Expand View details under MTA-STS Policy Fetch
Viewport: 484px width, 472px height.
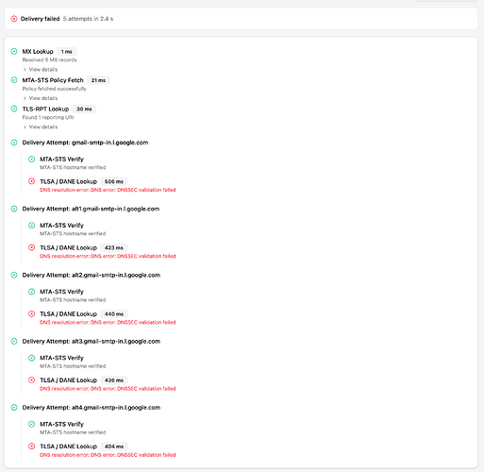[x=41, y=98]
